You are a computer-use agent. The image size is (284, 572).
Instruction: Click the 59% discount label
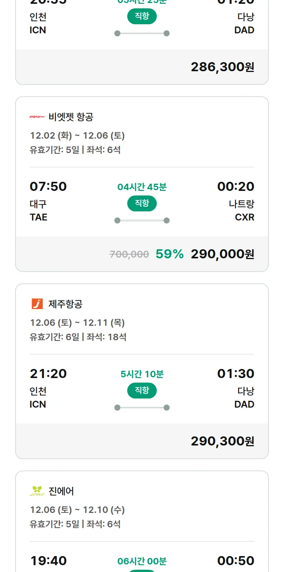coord(169,254)
